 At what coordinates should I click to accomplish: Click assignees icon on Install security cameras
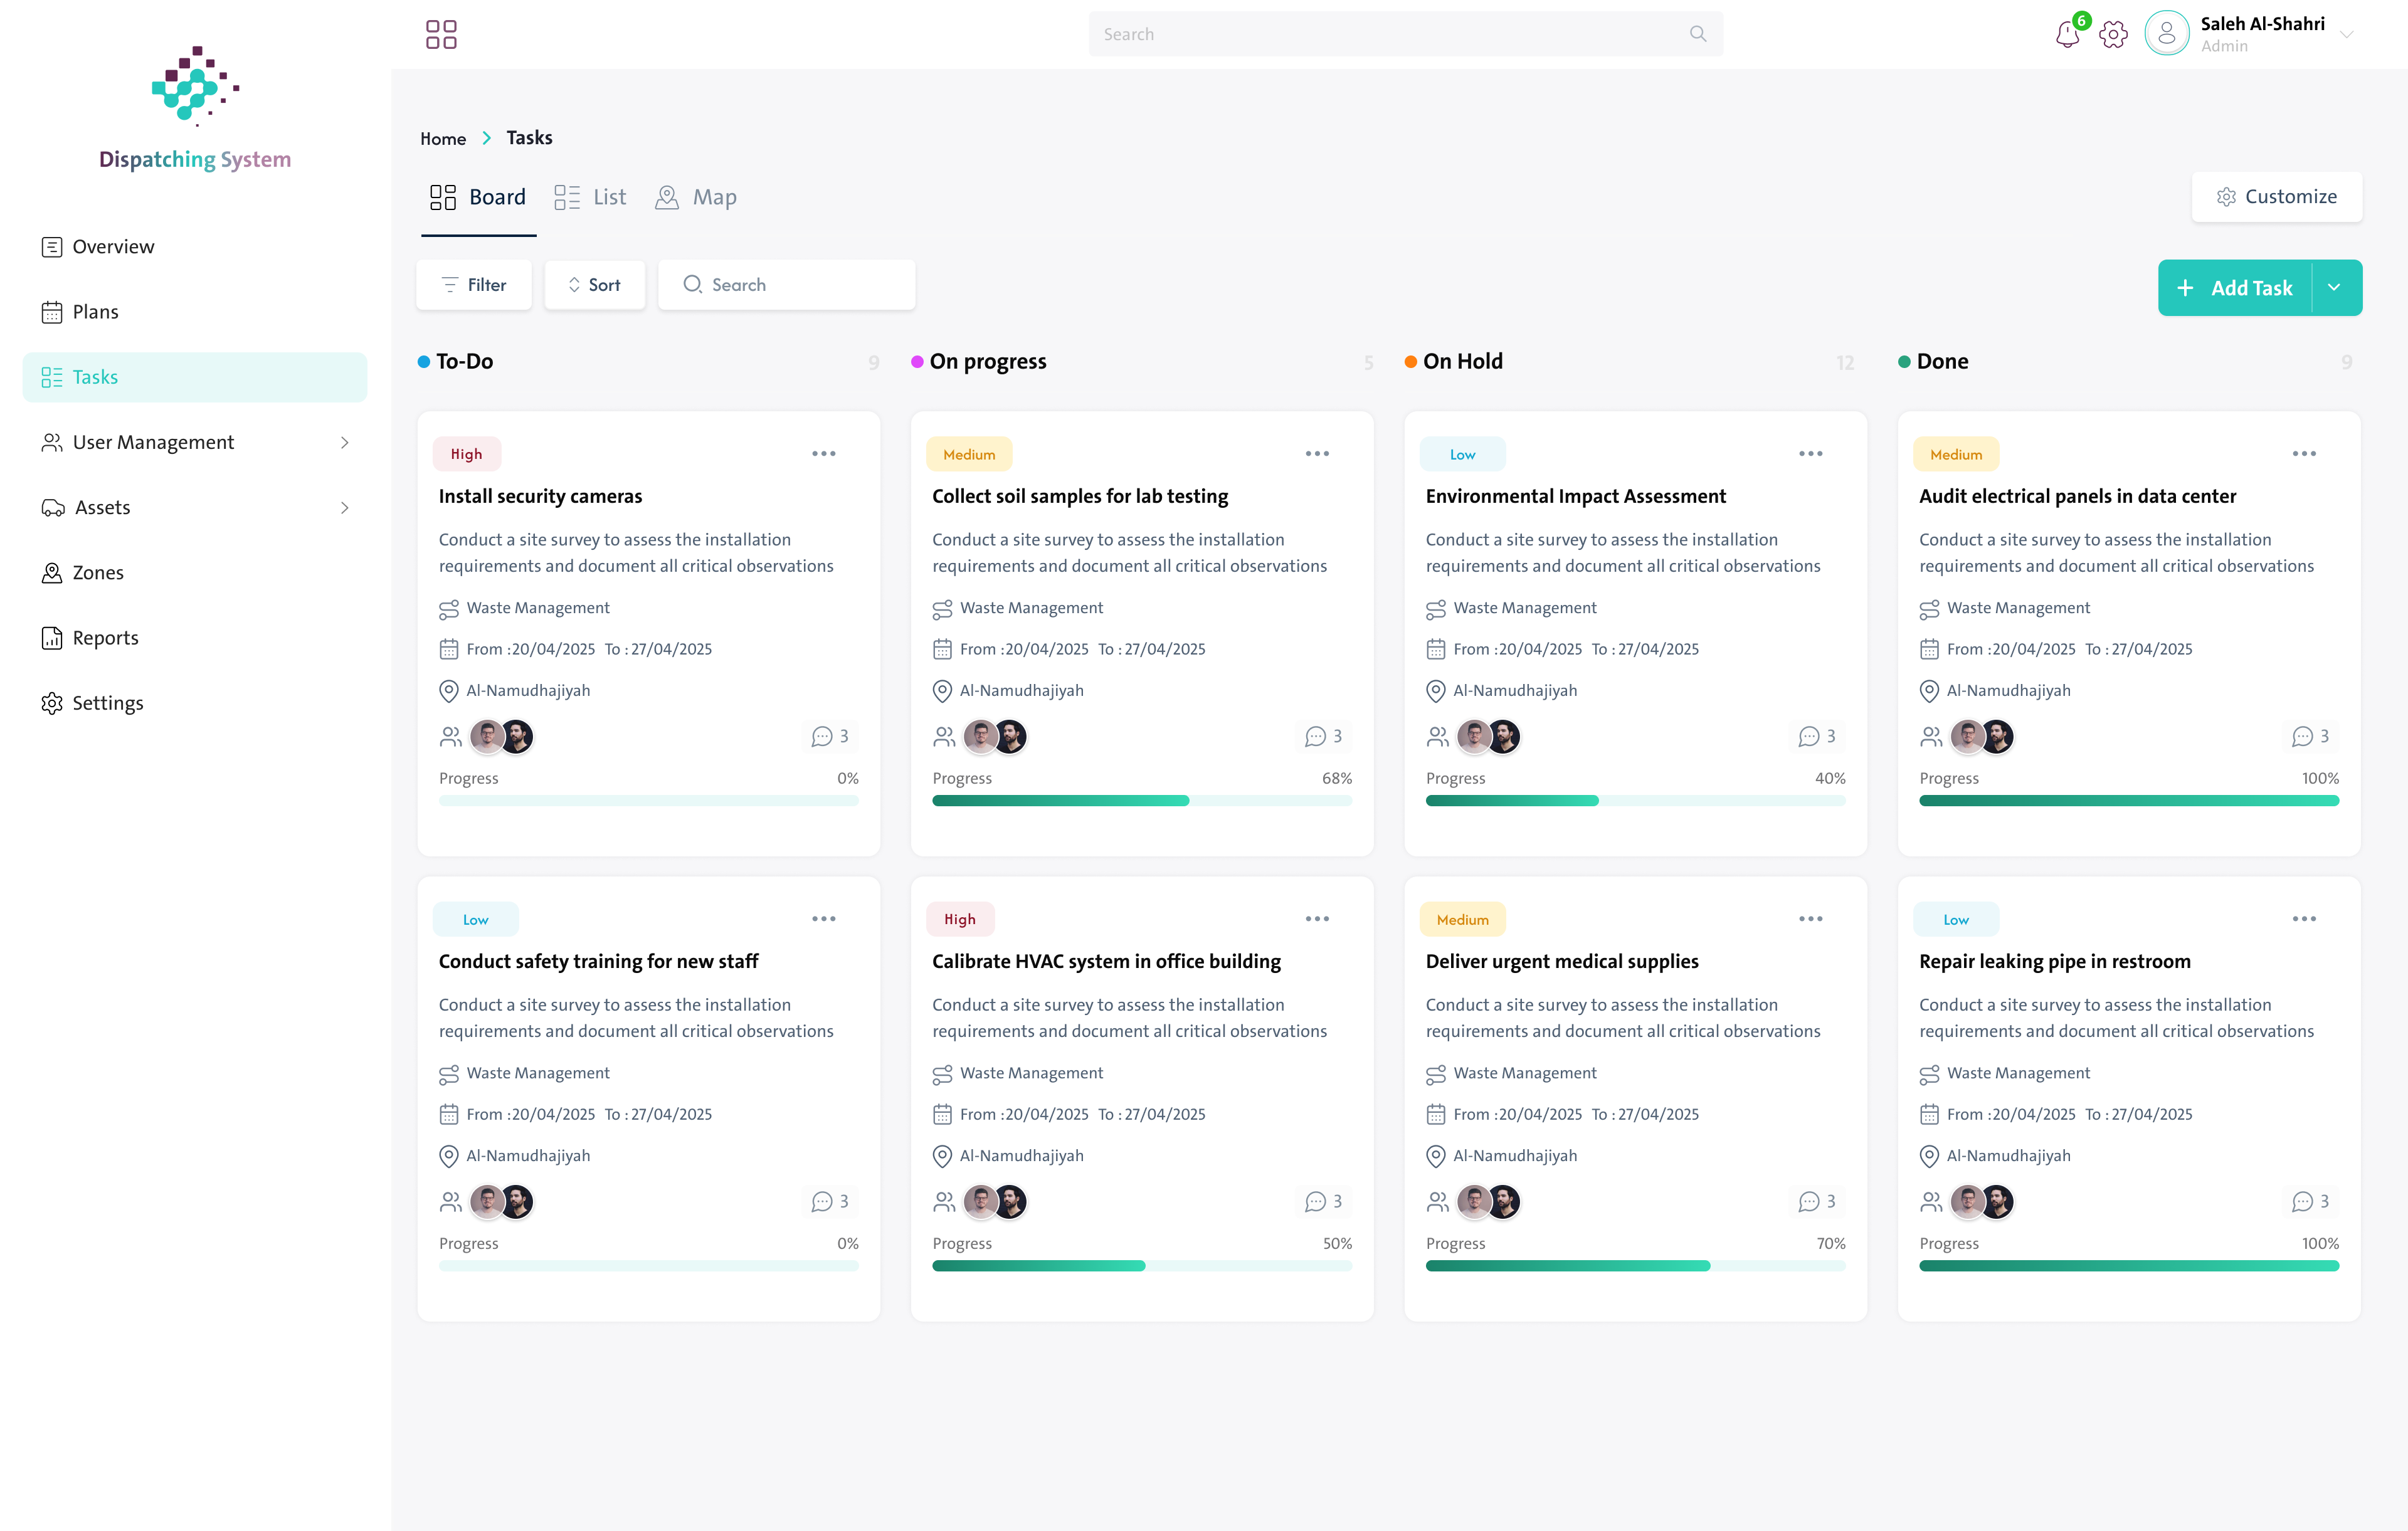[451, 737]
